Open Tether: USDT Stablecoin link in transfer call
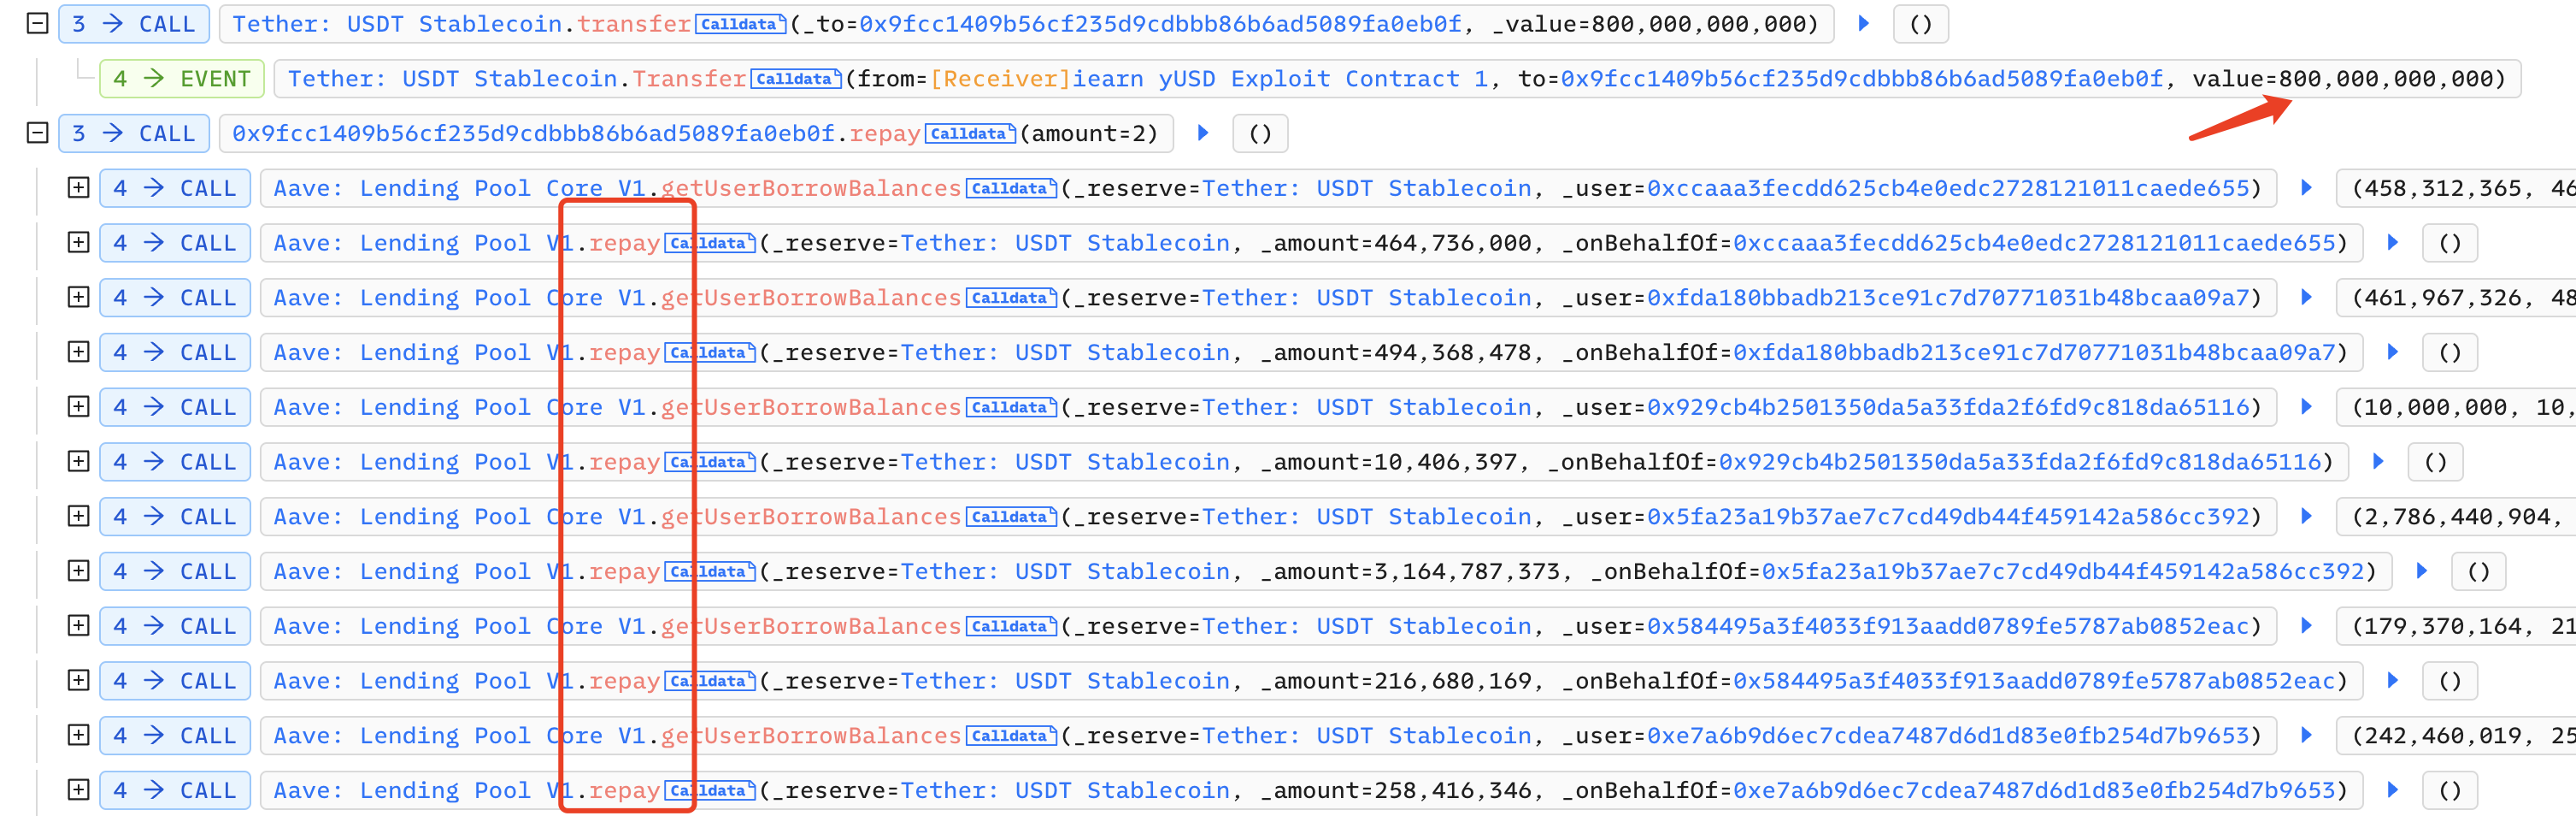The width and height of the screenshot is (2576, 816). pyautogui.click(x=397, y=24)
